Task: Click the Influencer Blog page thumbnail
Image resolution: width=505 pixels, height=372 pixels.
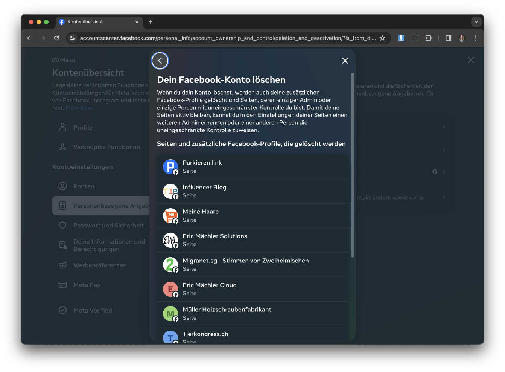Action: (x=170, y=191)
